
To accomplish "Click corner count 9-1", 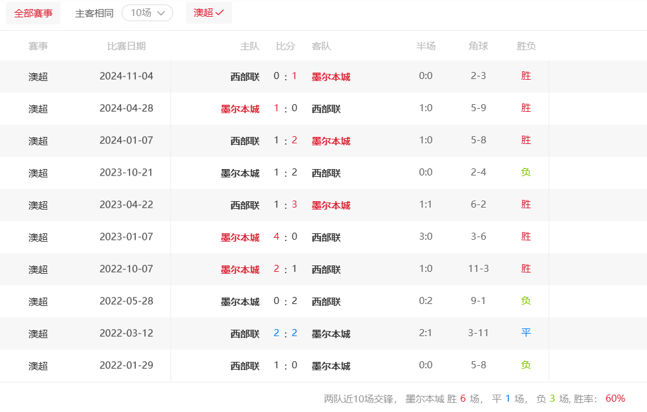I will pos(478,301).
